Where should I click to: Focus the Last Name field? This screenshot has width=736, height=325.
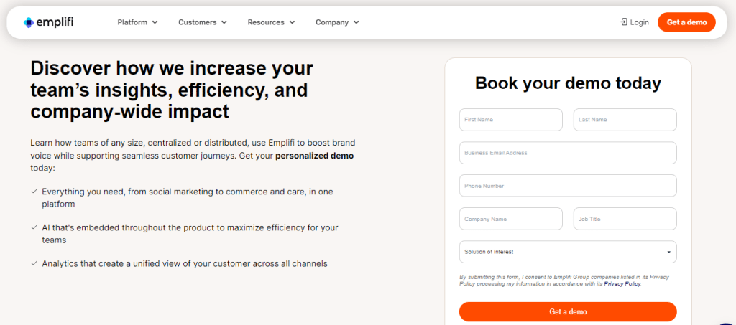point(625,120)
